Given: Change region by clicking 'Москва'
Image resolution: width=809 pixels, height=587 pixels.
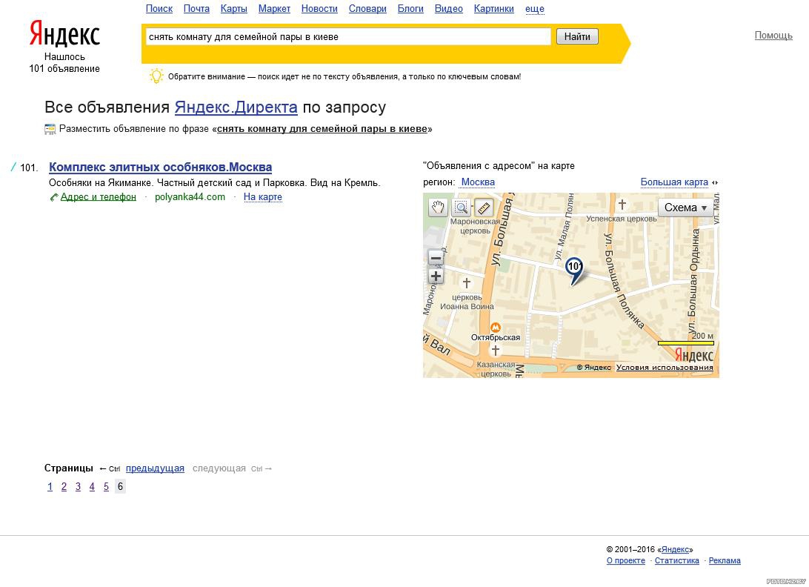Looking at the screenshot, I should 478,182.
